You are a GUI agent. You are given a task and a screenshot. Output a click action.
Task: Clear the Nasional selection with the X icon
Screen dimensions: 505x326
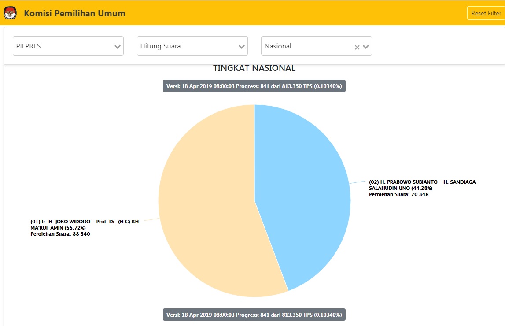[x=357, y=46]
